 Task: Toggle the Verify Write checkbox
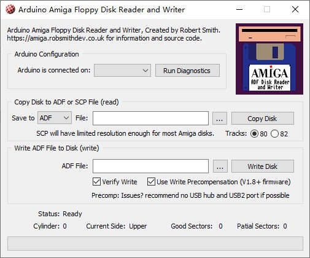[115, 182]
